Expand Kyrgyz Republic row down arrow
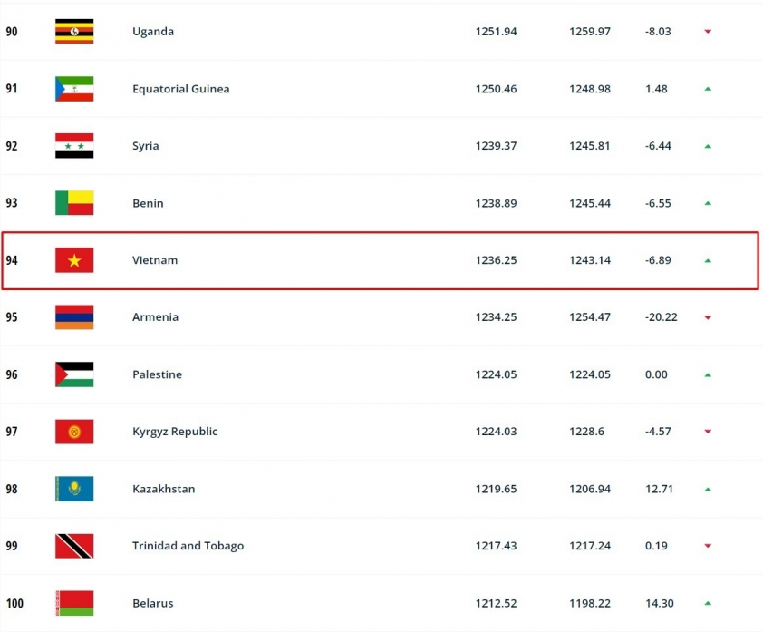 click(x=708, y=432)
